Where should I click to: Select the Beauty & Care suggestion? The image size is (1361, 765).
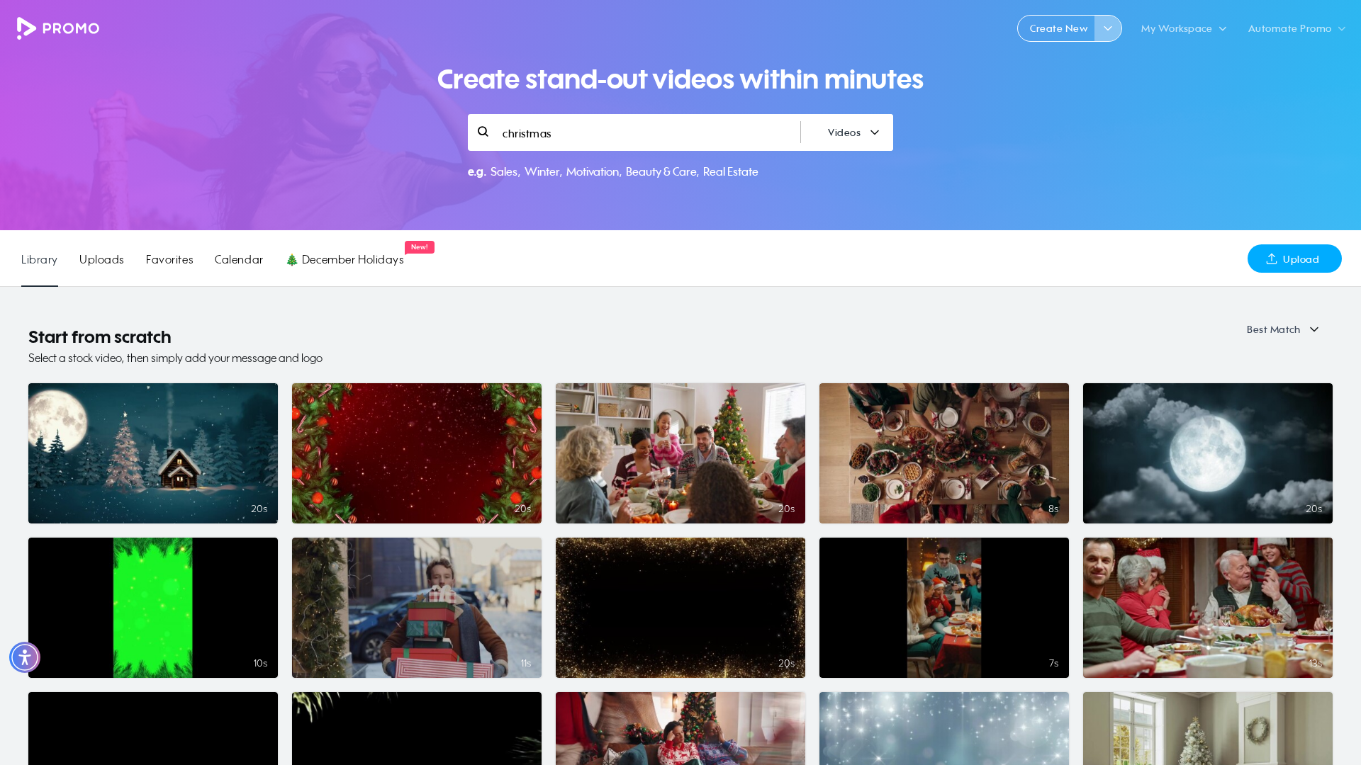(x=661, y=171)
